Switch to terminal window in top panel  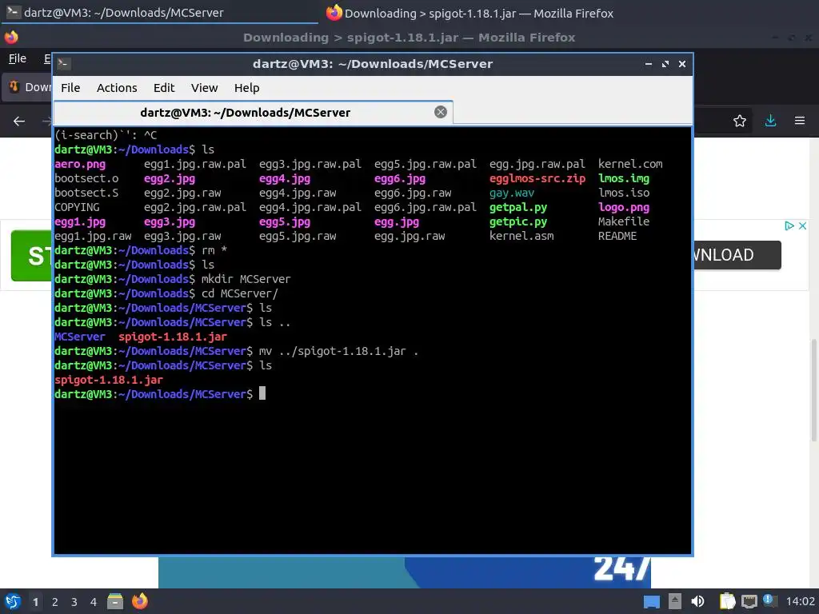pos(159,13)
